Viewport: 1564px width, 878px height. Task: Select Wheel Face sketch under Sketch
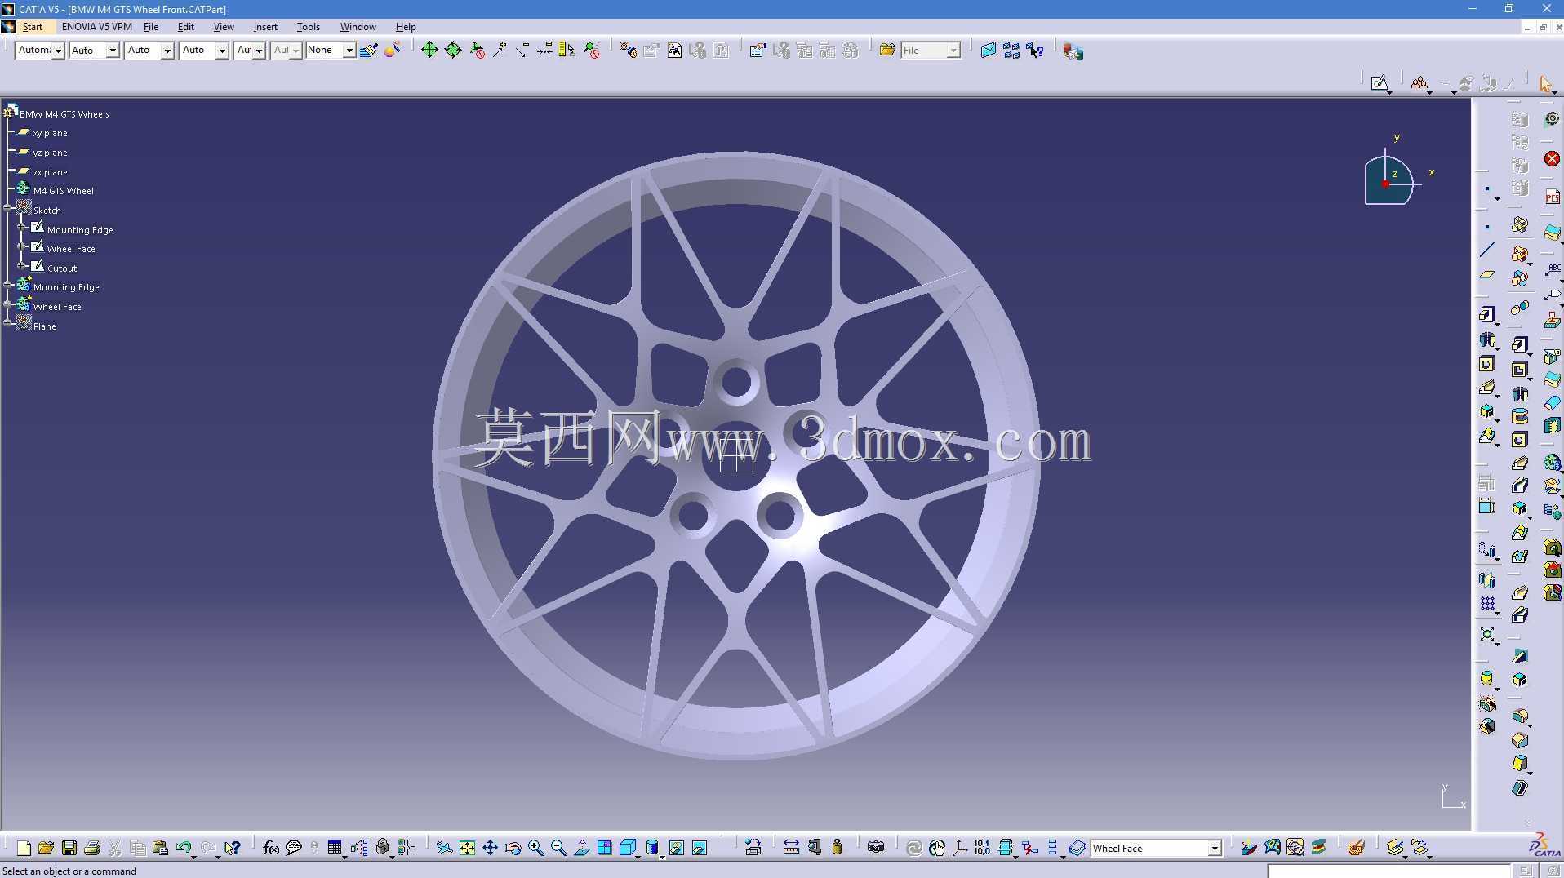click(x=71, y=249)
